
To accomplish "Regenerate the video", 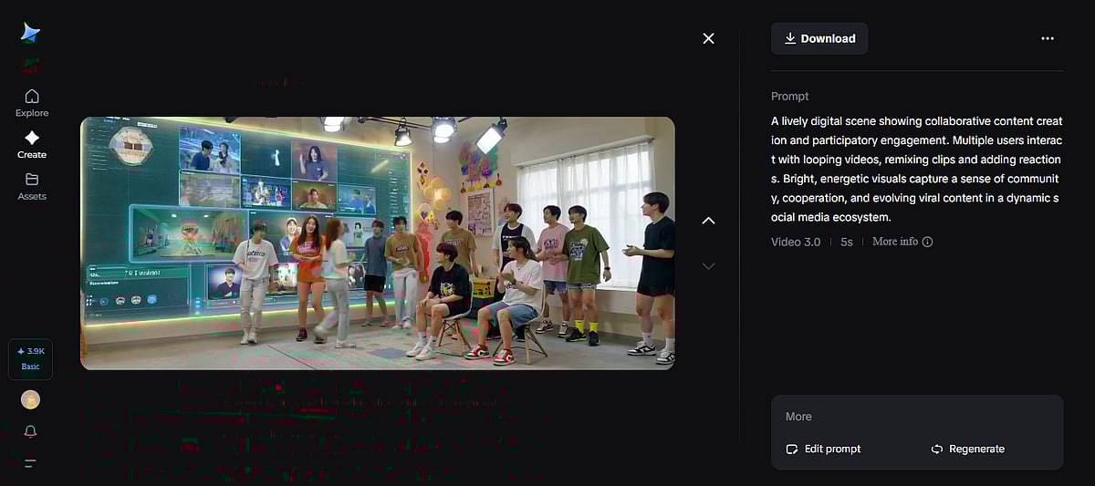I will (x=967, y=449).
